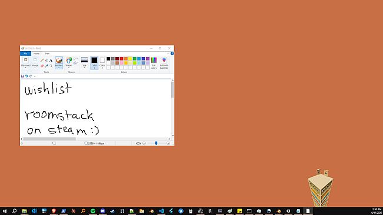Select the Eraser tool
This screenshot has height=215, width=383.
(42, 66)
